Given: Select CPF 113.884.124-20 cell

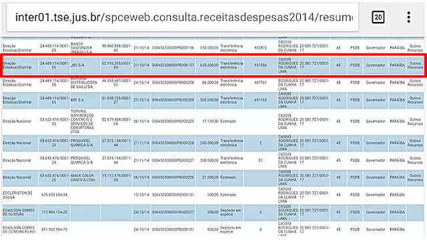Looking at the screenshot, I should click(x=54, y=212).
